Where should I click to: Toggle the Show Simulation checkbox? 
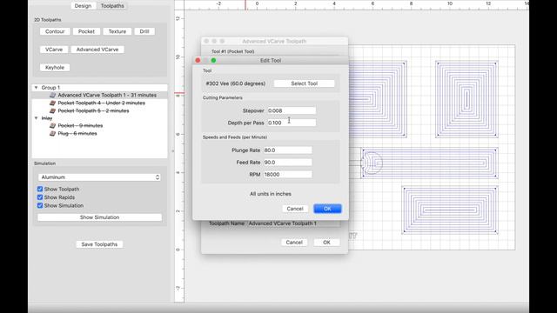pos(40,205)
